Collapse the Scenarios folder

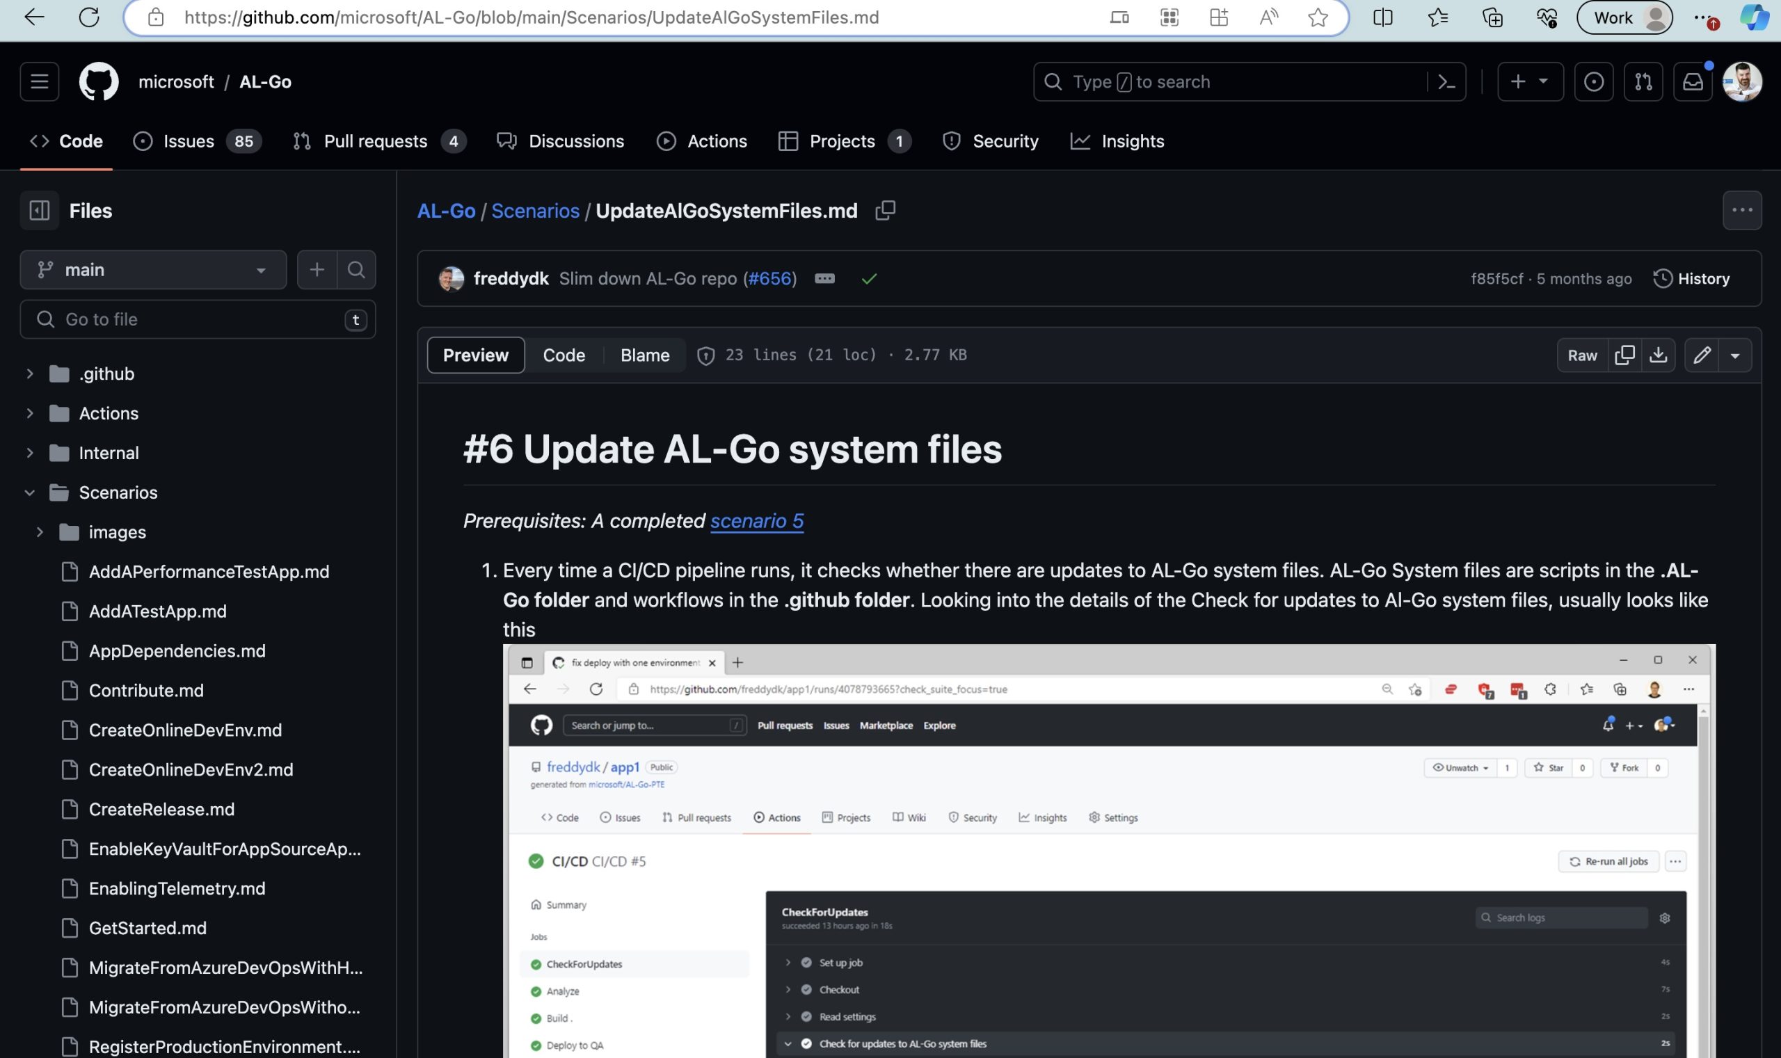tap(30, 492)
